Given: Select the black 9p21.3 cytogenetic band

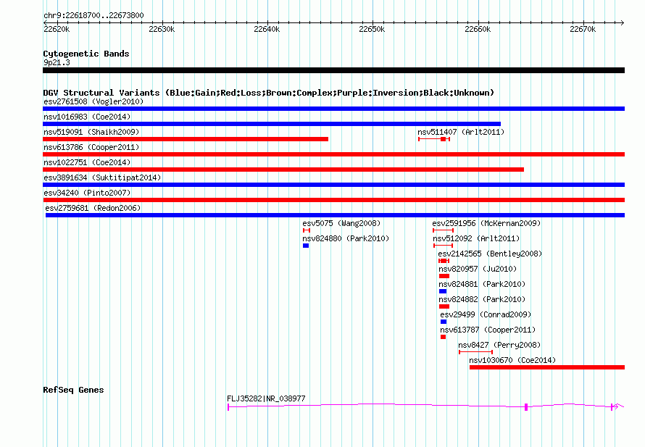Looking at the screenshot, I should point(333,70).
